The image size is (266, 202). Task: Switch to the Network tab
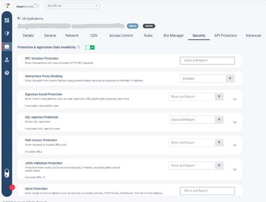pos(72,35)
